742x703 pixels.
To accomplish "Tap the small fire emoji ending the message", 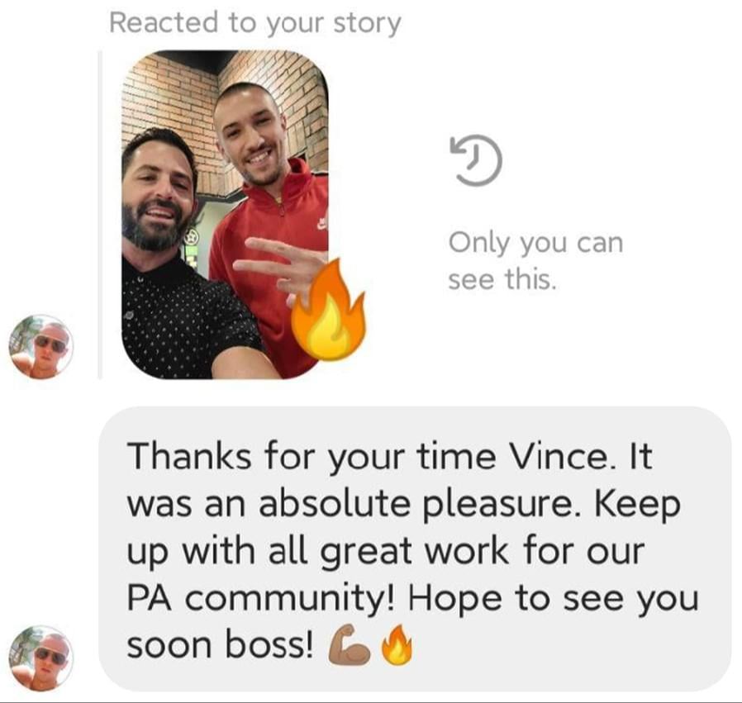I will coord(397,645).
